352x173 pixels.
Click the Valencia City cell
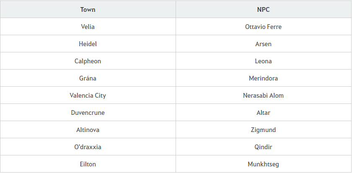(88, 96)
